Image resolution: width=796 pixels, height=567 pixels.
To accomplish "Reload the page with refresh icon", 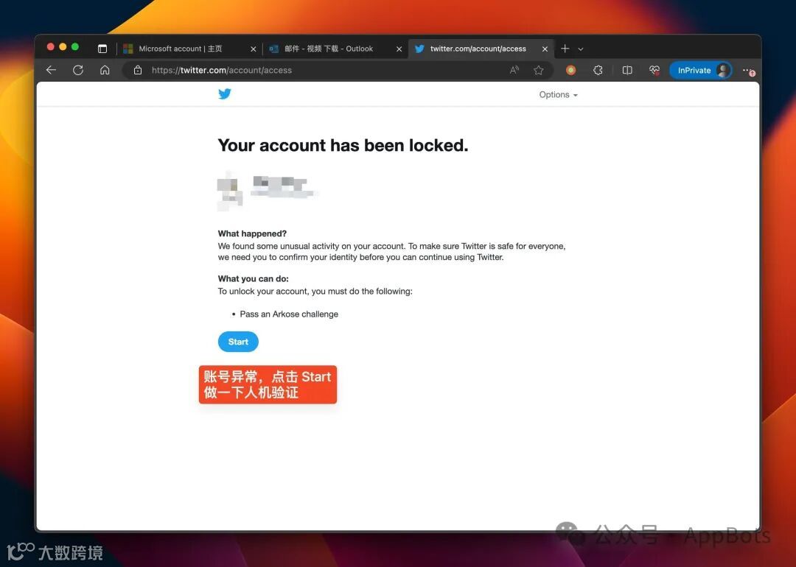I will click(77, 70).
